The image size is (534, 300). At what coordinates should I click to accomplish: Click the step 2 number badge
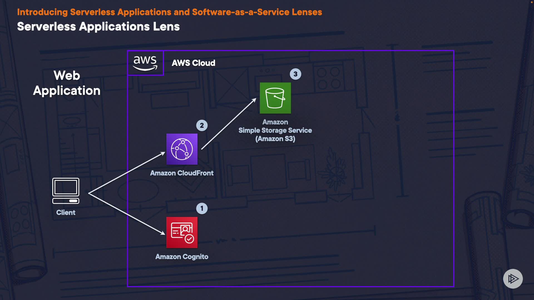[202, 125]
